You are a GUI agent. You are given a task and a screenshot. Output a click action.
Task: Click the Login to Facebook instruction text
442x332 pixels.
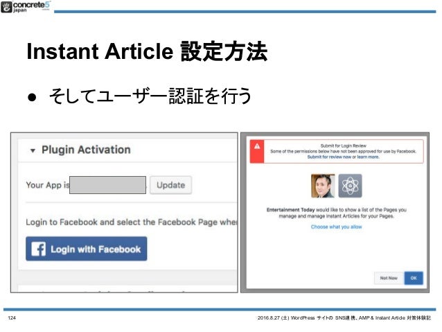[132, 222]
